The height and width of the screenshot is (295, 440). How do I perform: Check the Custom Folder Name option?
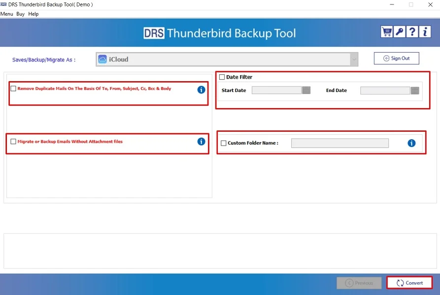(x=223, y=143)
